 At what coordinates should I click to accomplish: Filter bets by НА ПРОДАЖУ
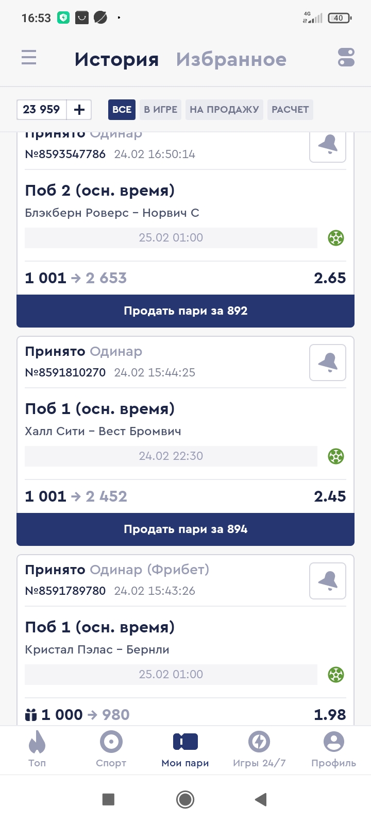[x=224, y=110]
